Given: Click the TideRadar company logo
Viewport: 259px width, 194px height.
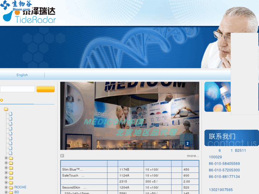Looking at the screenshot, I should coord(30,16).
